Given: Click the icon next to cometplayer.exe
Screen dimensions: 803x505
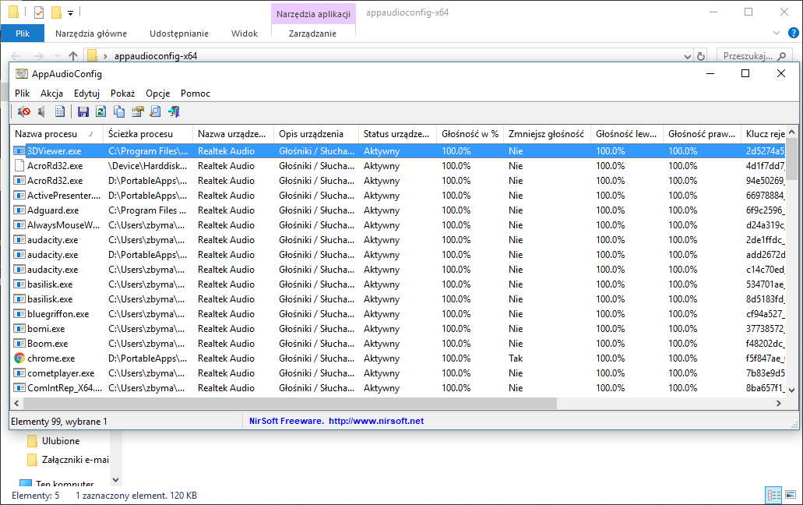Looking at the screenshot, I should point(19,373).
